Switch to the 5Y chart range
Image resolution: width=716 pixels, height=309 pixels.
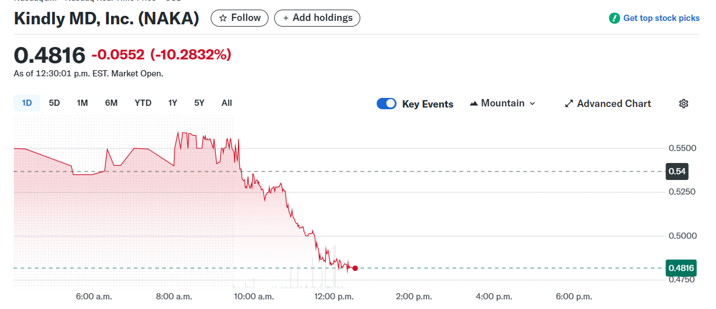tap(199, 103)
